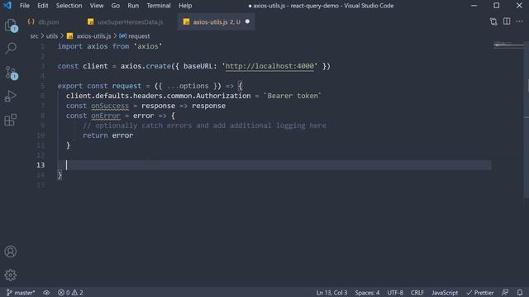Open the Source Control view

click(x=11, y=73)
